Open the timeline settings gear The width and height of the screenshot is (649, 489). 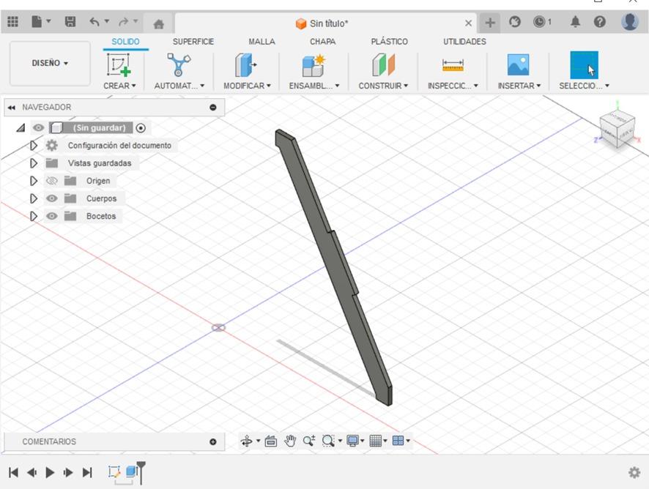[634, 472]
